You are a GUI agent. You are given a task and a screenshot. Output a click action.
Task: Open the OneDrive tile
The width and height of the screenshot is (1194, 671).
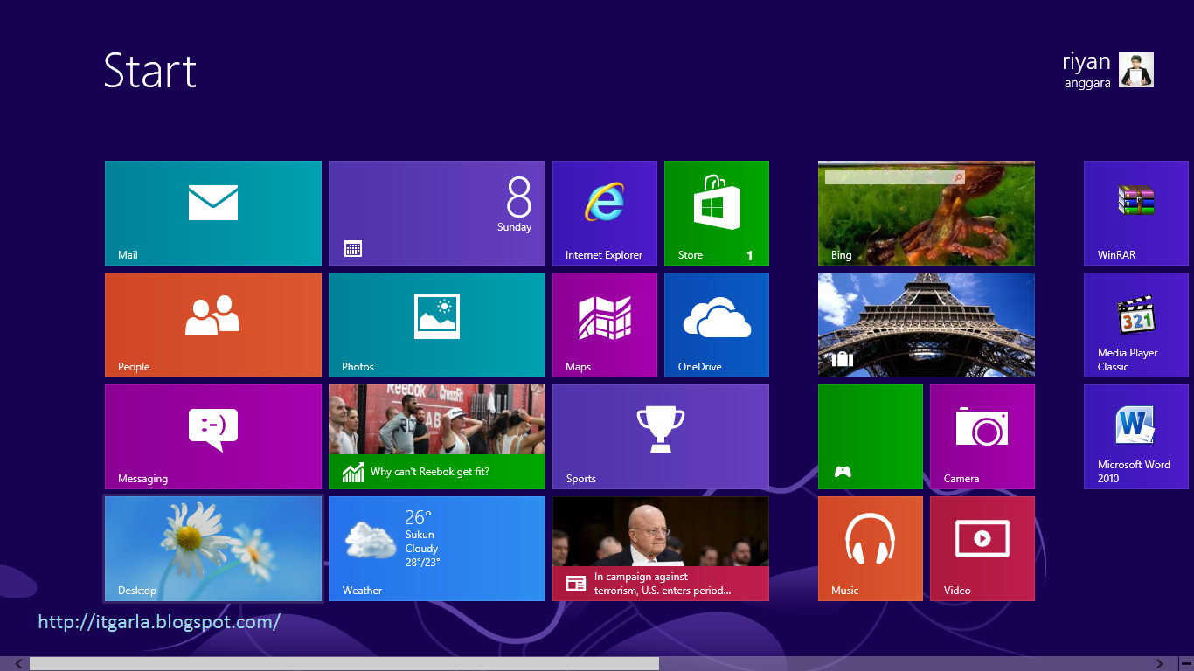[x=717, y=325]
